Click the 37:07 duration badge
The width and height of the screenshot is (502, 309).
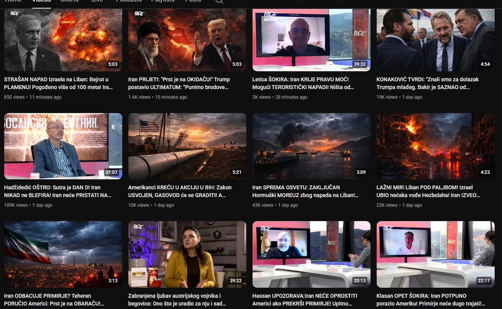tap(111, 172)
